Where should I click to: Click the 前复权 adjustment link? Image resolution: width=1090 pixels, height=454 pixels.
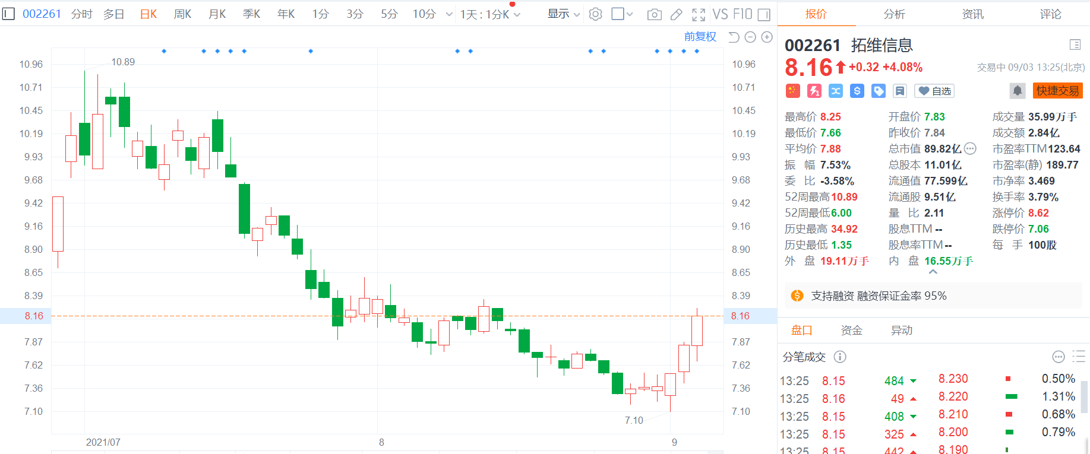coord(700,37)
